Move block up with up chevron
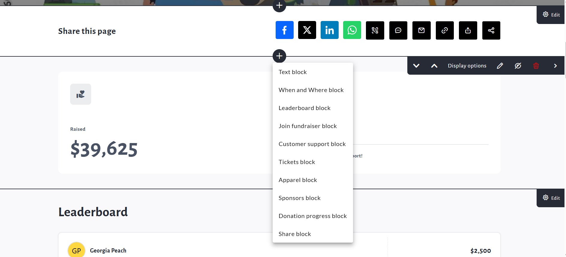 coord(434,66)
